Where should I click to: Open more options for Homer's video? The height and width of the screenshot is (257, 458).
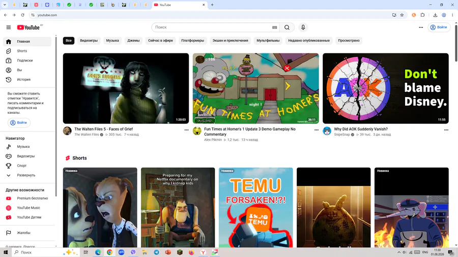tap(317, 130)
